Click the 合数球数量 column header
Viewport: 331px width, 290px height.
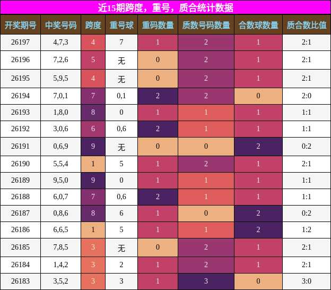tap(258, 25)
